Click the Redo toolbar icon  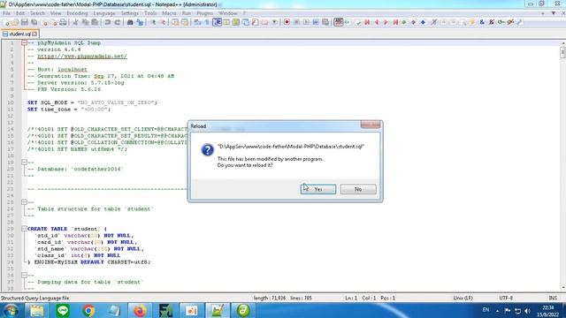tap(118, 22)
